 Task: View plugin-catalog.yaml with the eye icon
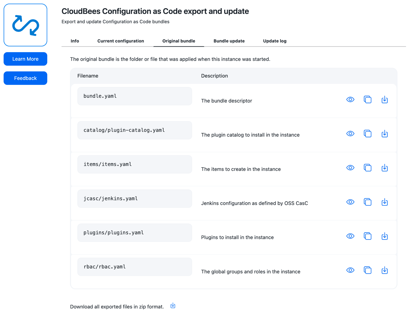click(x=350, y=134)
